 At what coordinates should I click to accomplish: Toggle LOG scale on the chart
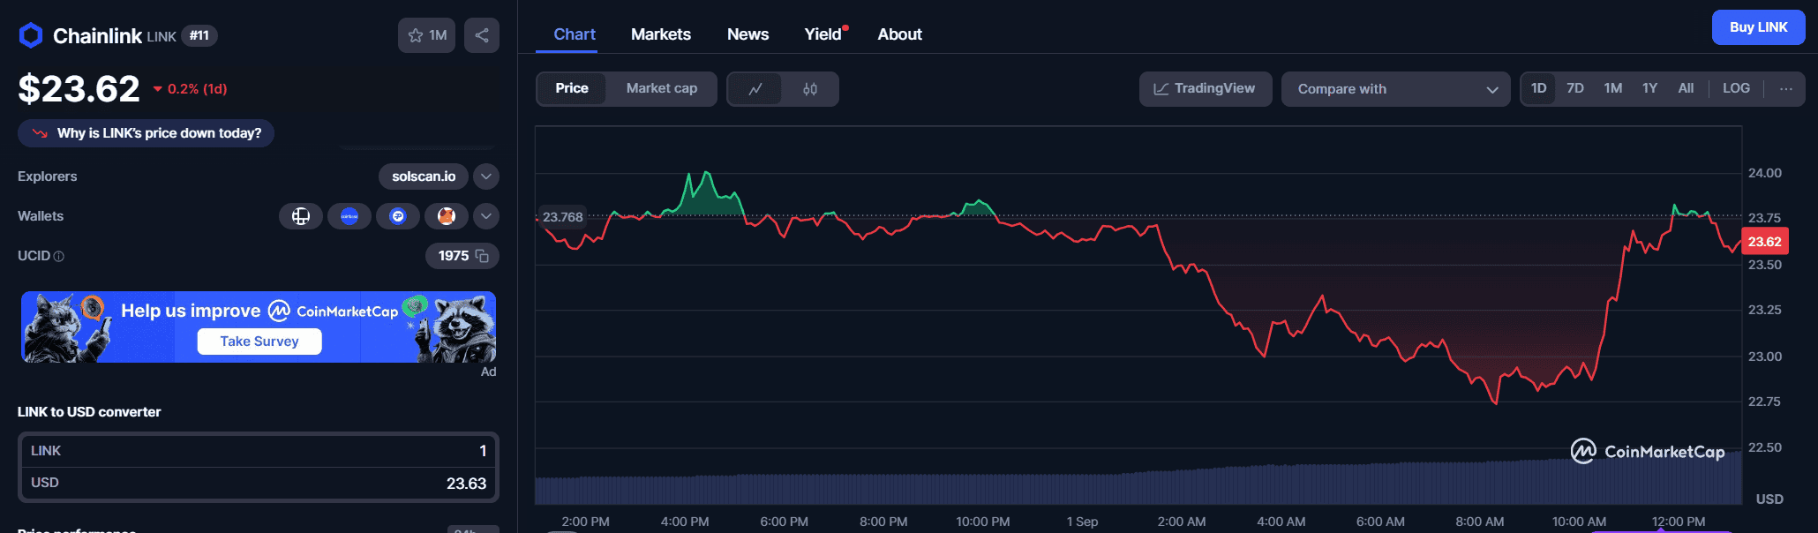coord(1735,89)
